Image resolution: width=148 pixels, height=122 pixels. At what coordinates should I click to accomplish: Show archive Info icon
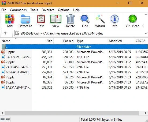click(x=114, y=19)
